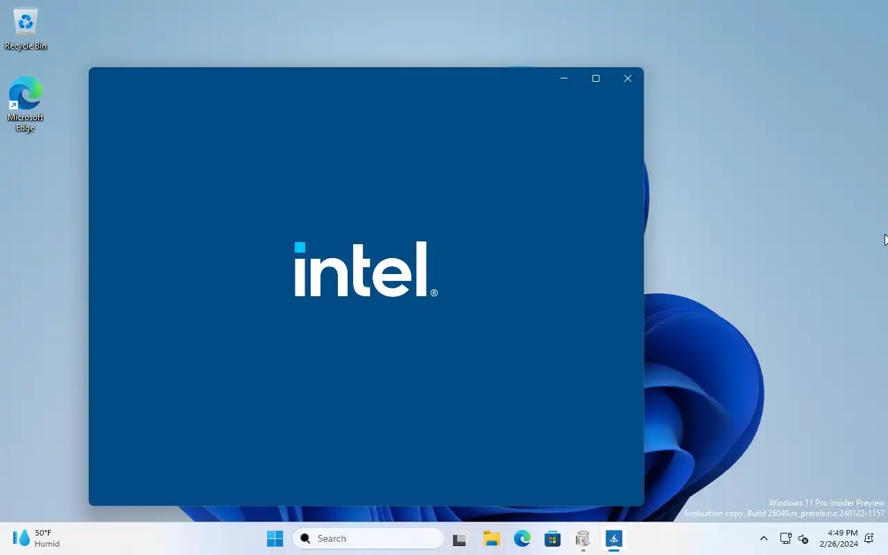Close the Intel splash window
This screenshot has height=555, width=888.
(x=628, y=78)
